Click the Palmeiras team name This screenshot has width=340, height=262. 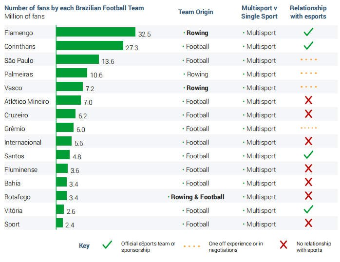(19, 75)
